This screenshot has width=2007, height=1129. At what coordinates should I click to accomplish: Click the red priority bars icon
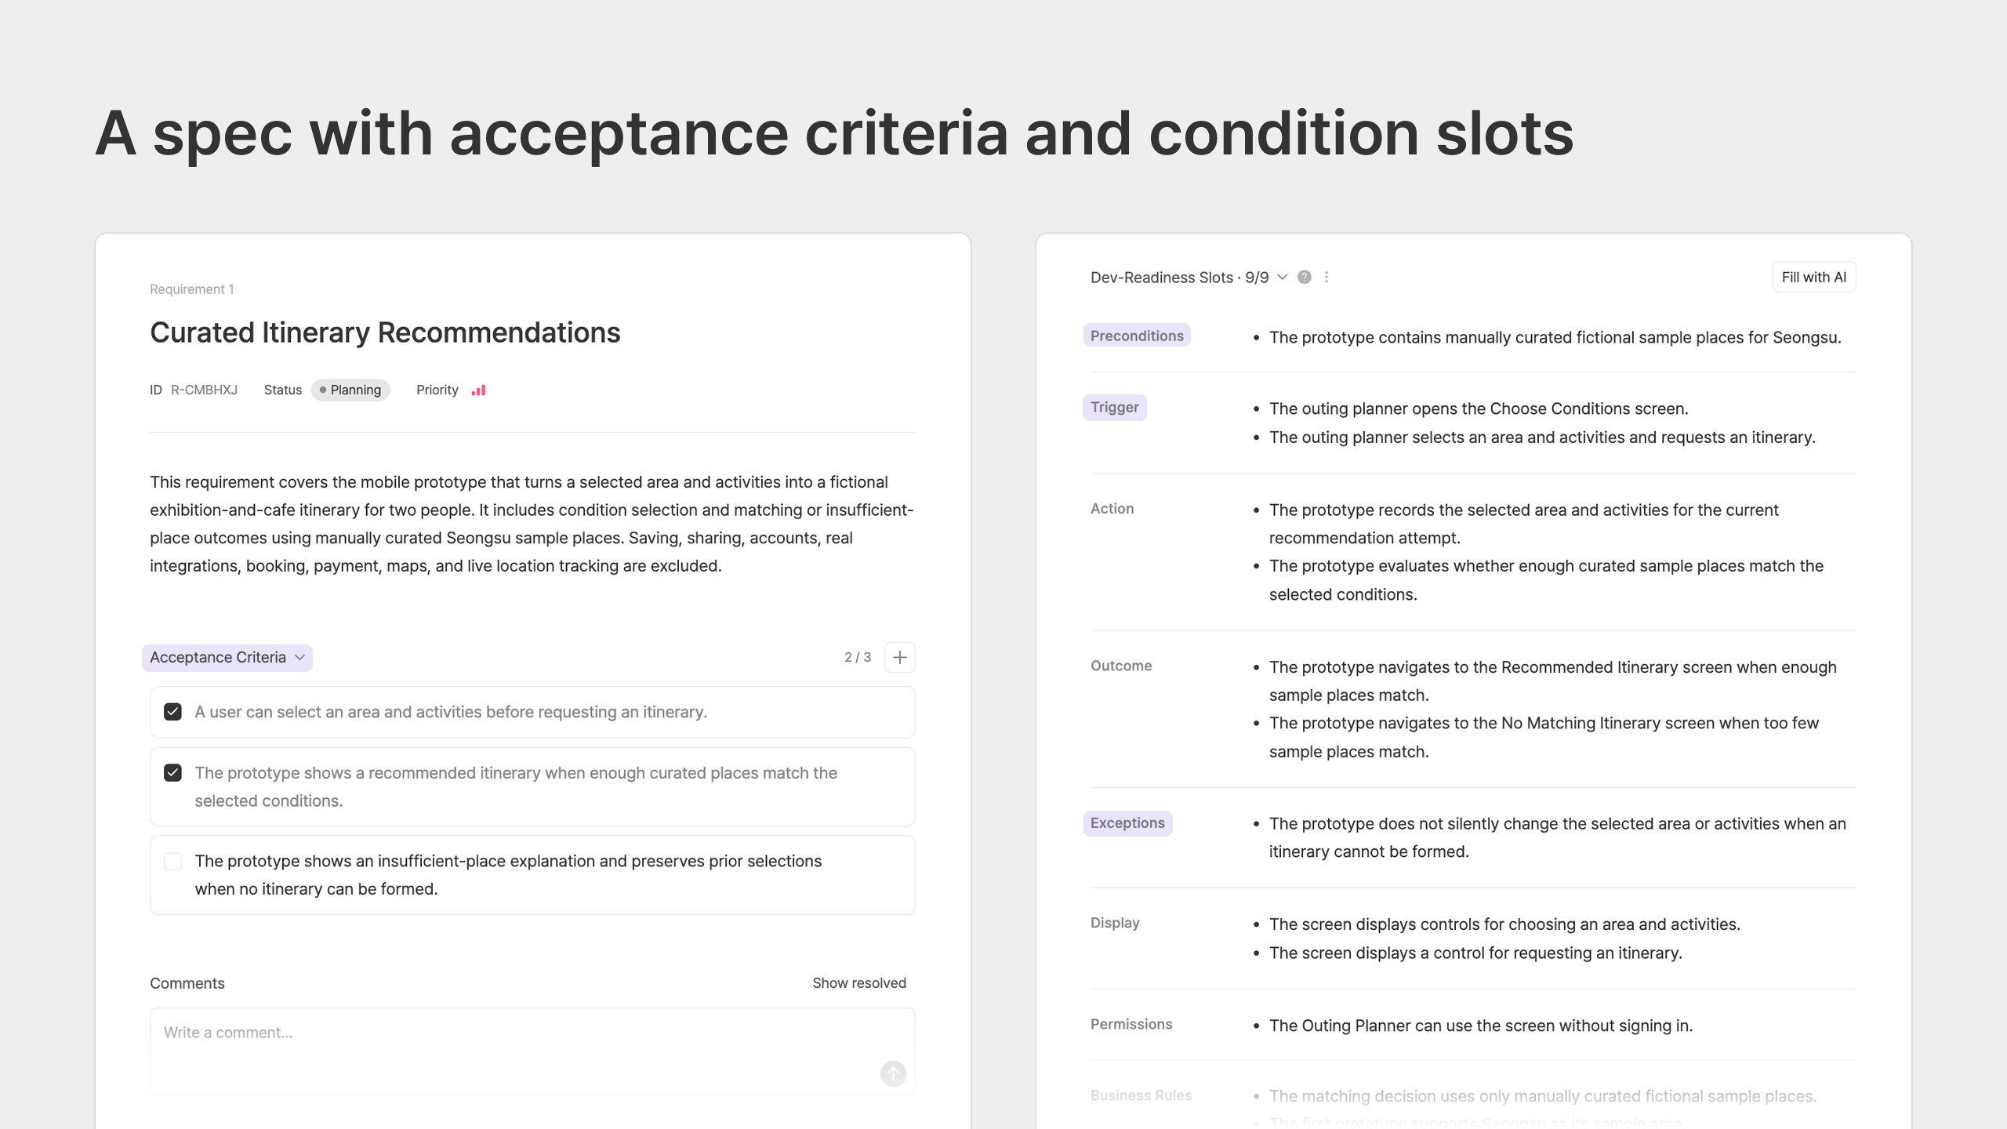(478, 390)
